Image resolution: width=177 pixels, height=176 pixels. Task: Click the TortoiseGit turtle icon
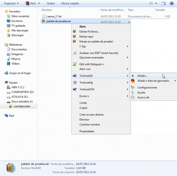tap(75, 76)
